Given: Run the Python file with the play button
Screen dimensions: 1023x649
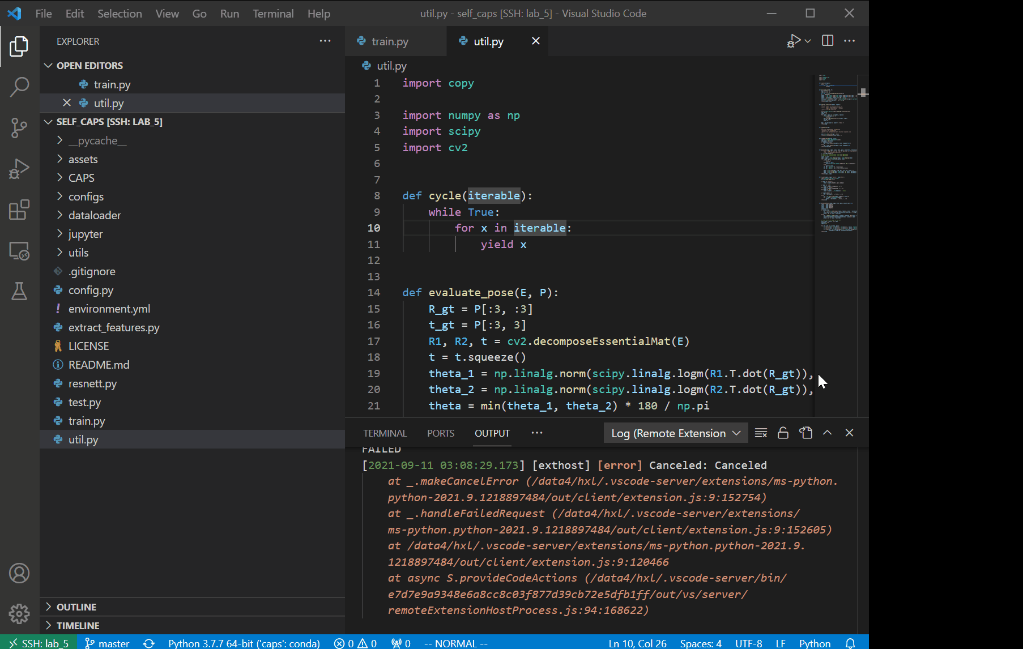Looking at the screenshot, I should coord(793,41).
